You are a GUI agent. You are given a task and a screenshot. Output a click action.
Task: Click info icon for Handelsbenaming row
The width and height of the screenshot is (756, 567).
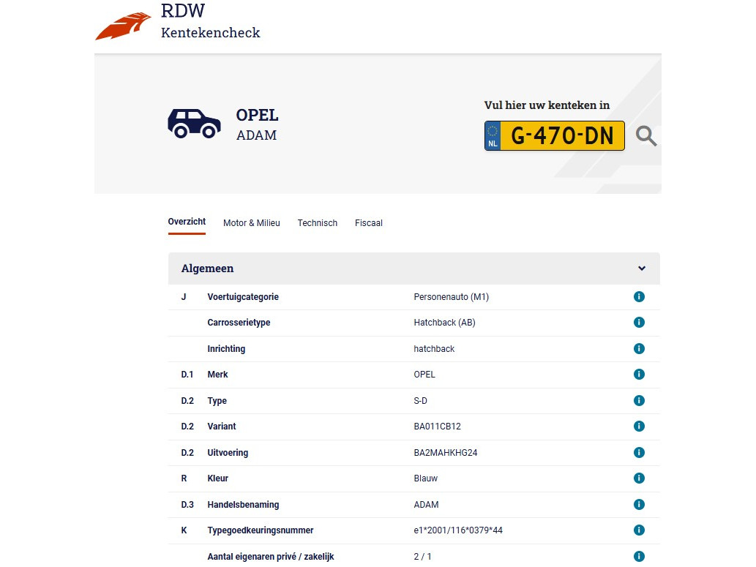pos(639,505)
